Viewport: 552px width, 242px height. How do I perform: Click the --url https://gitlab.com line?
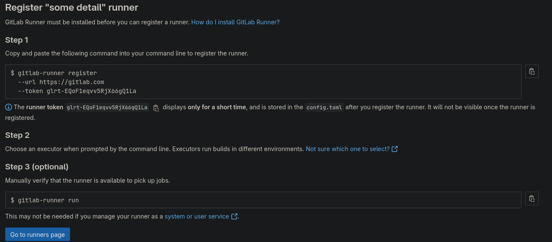(61, 82)
